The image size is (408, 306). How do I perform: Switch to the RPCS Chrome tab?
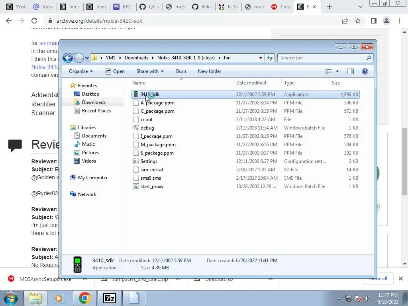coord(124,7)
